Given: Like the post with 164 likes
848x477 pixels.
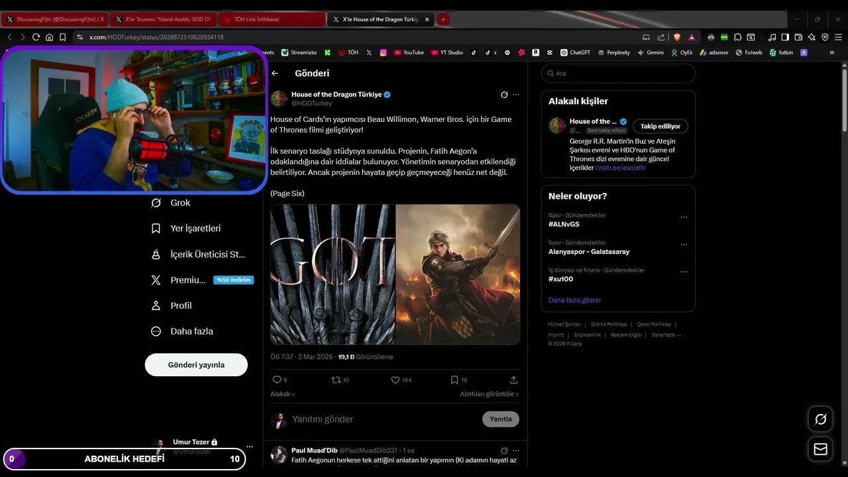Looking at the screenshot, I should pos(396,380).
